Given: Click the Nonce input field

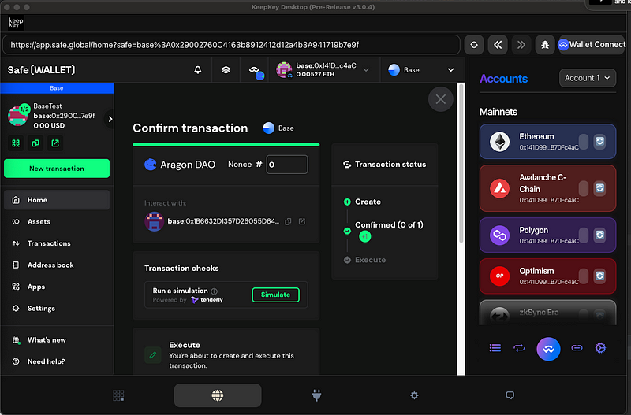Looking at the screenshot, I should (287, 165).
